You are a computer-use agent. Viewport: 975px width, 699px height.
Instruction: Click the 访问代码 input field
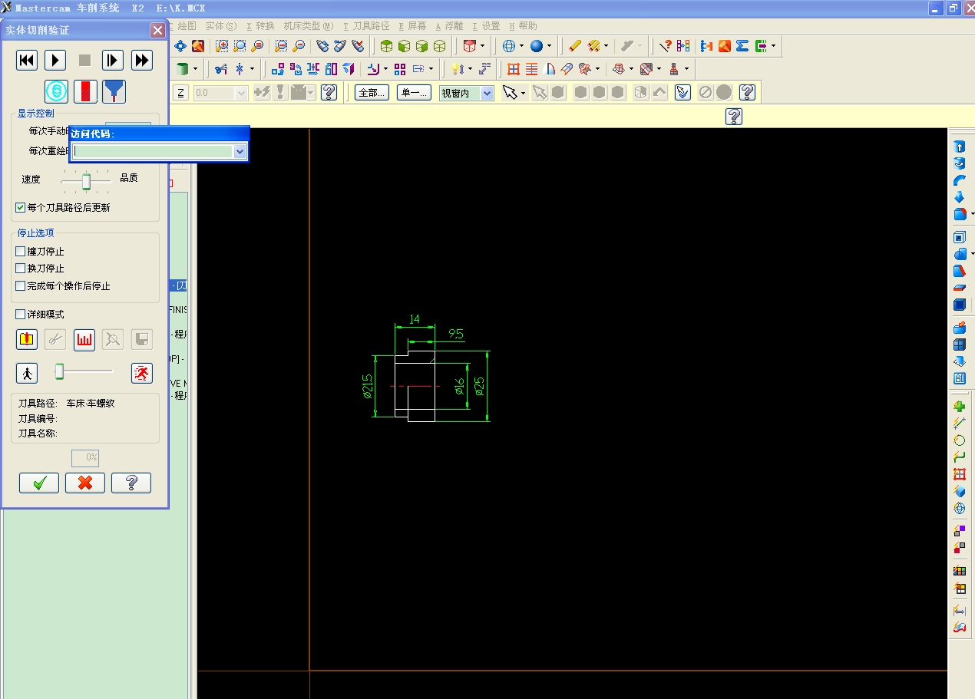[x=153, y=152]
